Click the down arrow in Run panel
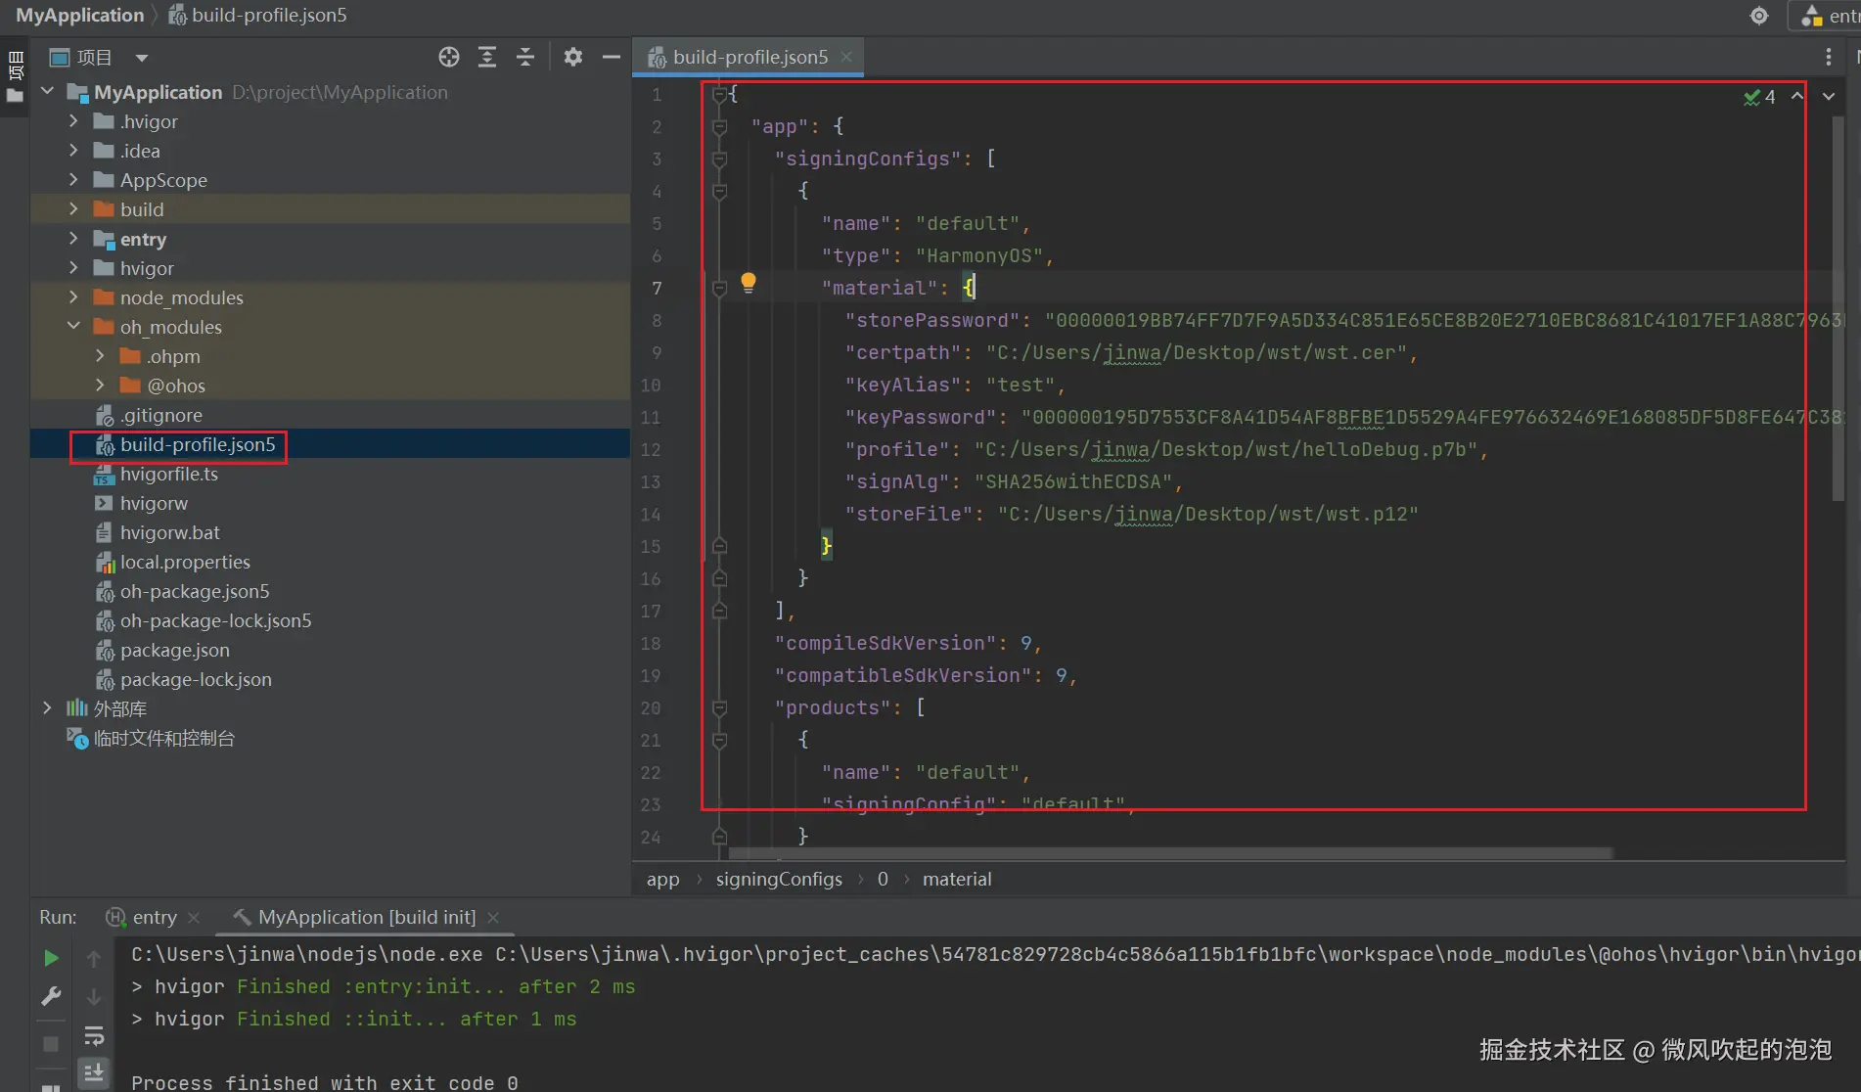 click(x=94, y=996)
